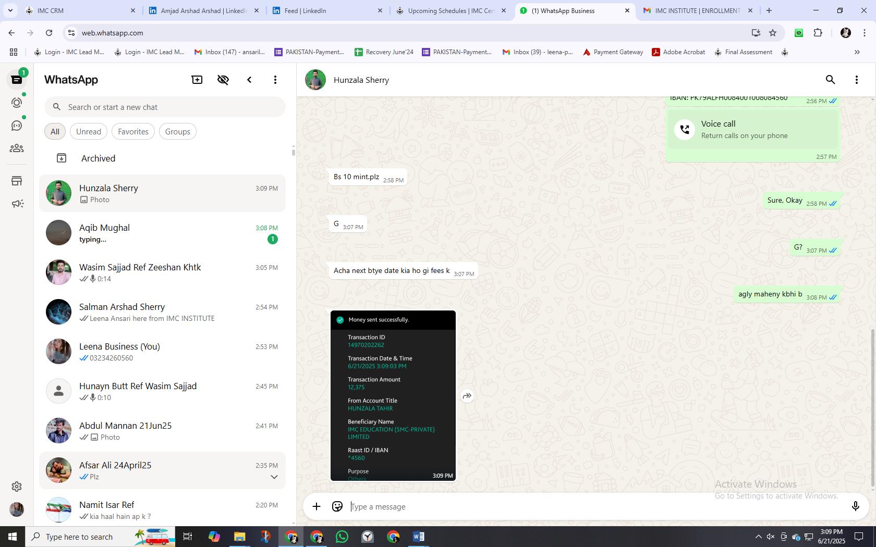This screenshot has height=547, width=876.
Task: Search within the Hunzala Sherry conversation
Action: (x=830, y=80)
